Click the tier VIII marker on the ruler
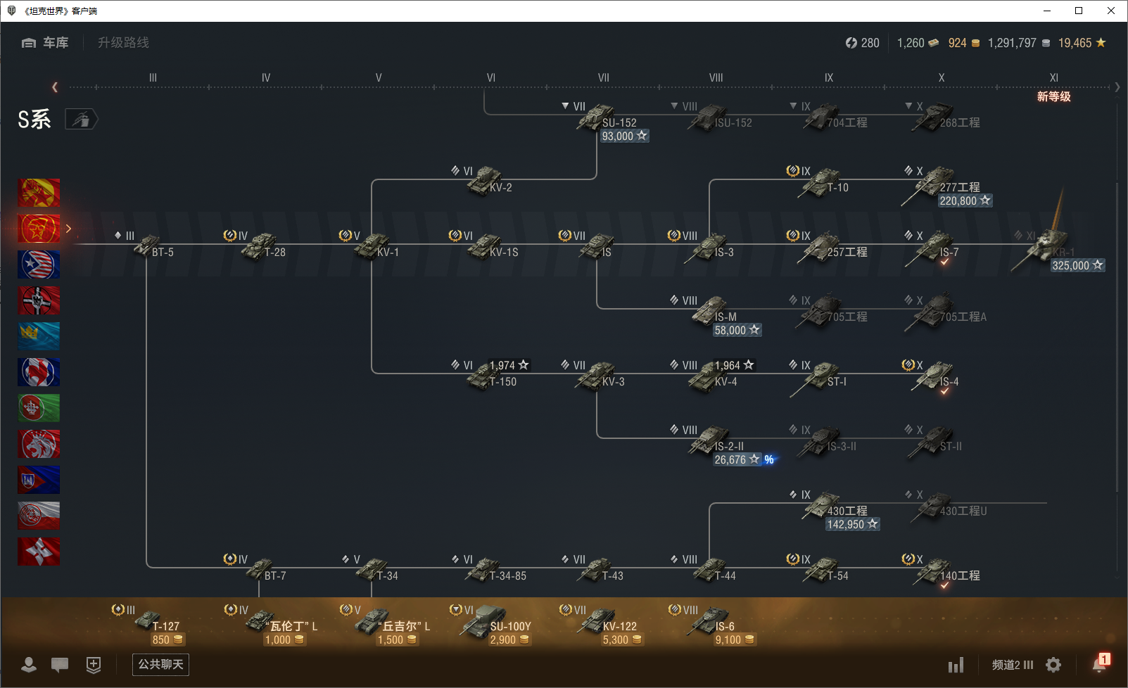 716,78
